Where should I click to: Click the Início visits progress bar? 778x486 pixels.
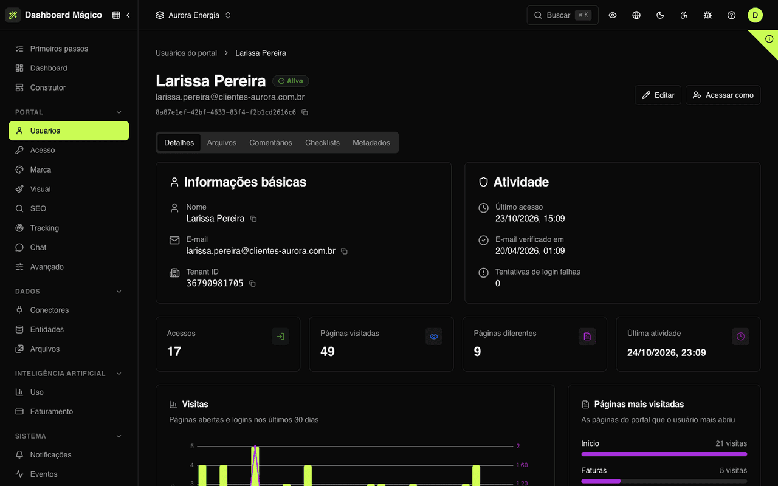tap(664, 454)
